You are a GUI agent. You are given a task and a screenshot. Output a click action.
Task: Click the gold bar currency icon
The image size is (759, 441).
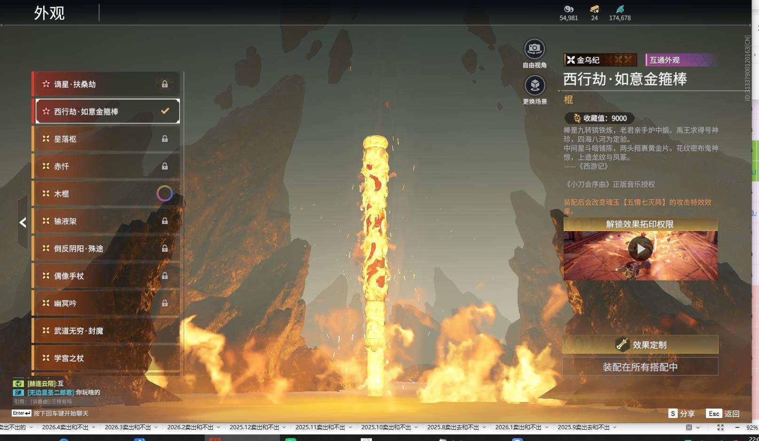(x=595, y=9)
